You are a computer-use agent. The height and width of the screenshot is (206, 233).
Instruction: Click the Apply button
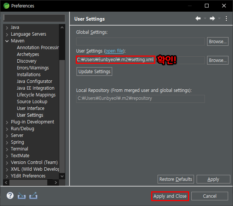click(x=213, y=179)
